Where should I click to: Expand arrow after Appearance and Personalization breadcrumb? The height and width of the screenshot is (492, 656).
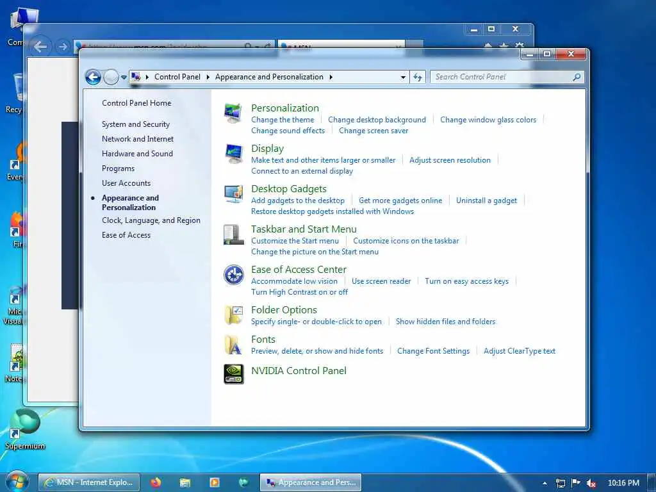coord(331,77)
